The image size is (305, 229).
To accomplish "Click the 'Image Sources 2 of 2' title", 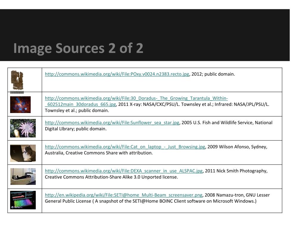I will [x=78, y=48].
